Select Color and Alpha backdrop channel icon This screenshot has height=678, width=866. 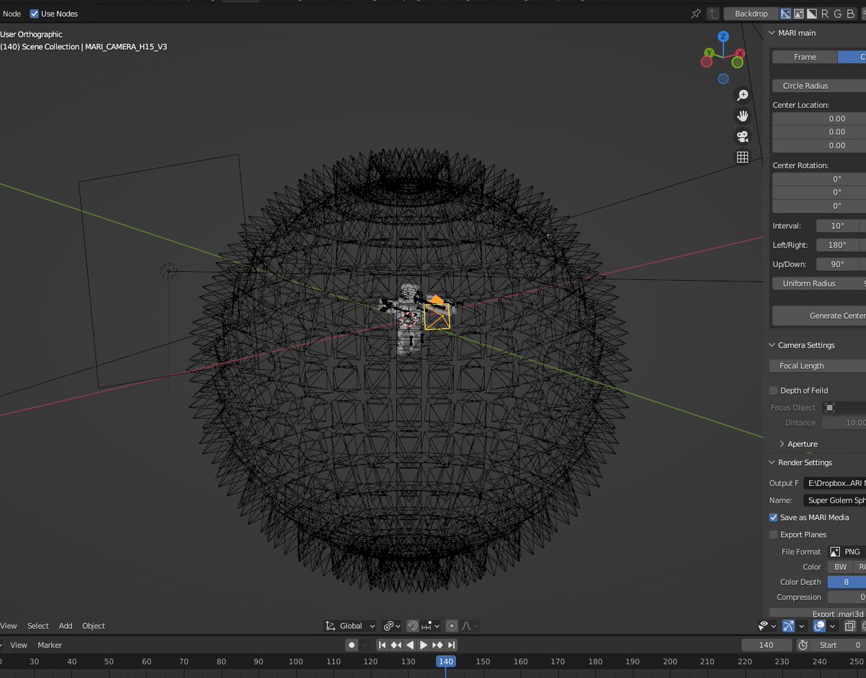point(785,14)
